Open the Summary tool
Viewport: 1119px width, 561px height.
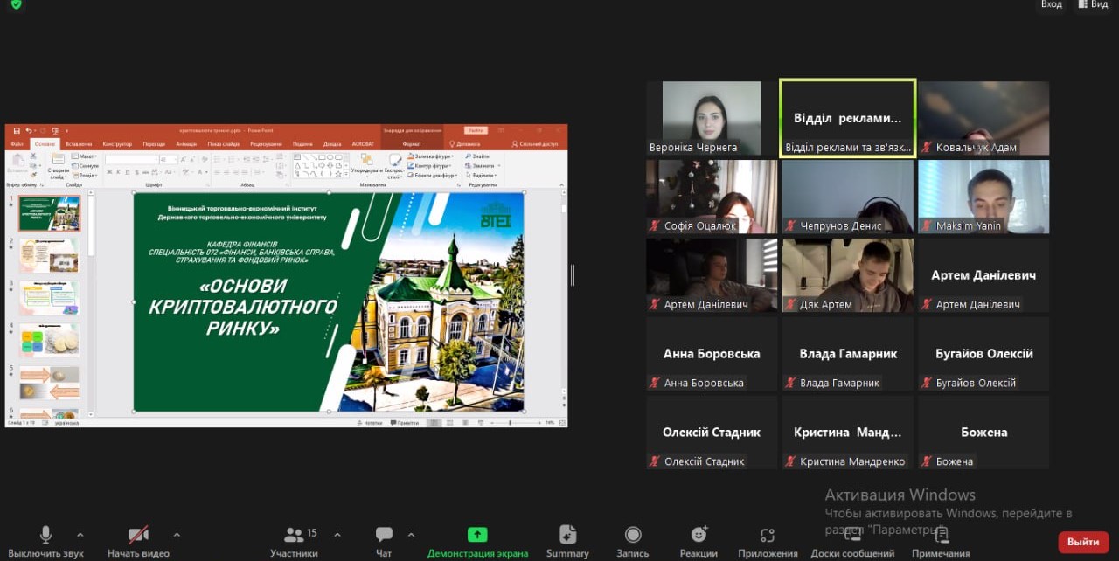tap(567, 535)
